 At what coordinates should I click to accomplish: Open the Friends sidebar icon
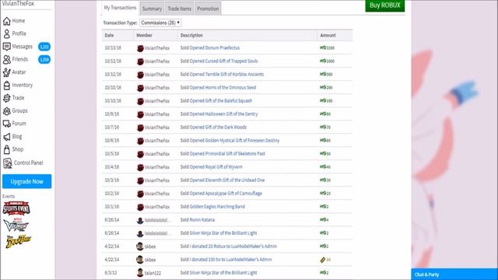[7, 59]
